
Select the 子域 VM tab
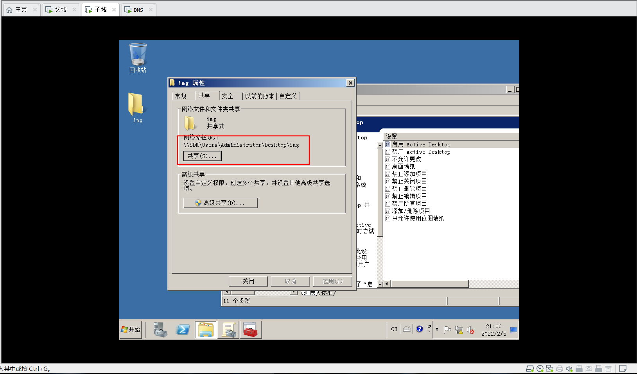pyautogui.click(x=100, y=10)
